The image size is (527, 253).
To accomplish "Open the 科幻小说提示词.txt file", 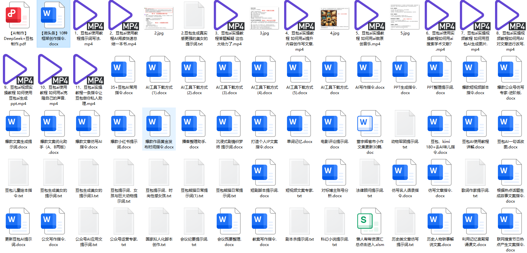I will (335, 222).
